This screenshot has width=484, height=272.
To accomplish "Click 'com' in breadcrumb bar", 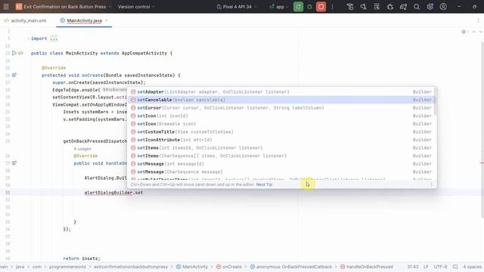I will (37, 267).
